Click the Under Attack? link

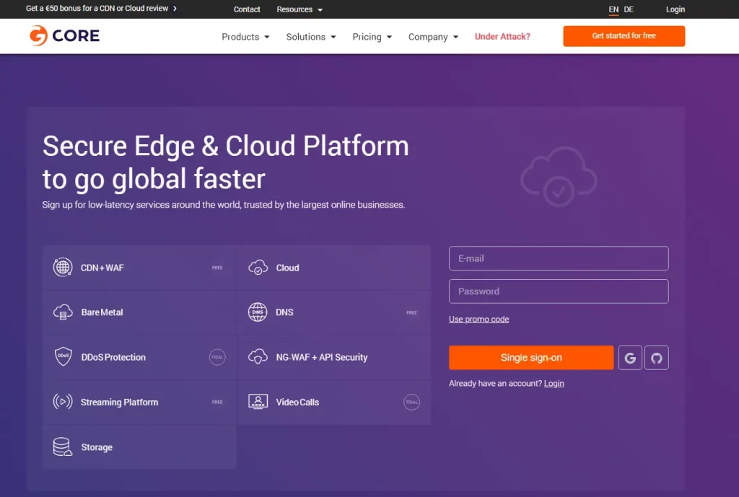pos(502,37)
